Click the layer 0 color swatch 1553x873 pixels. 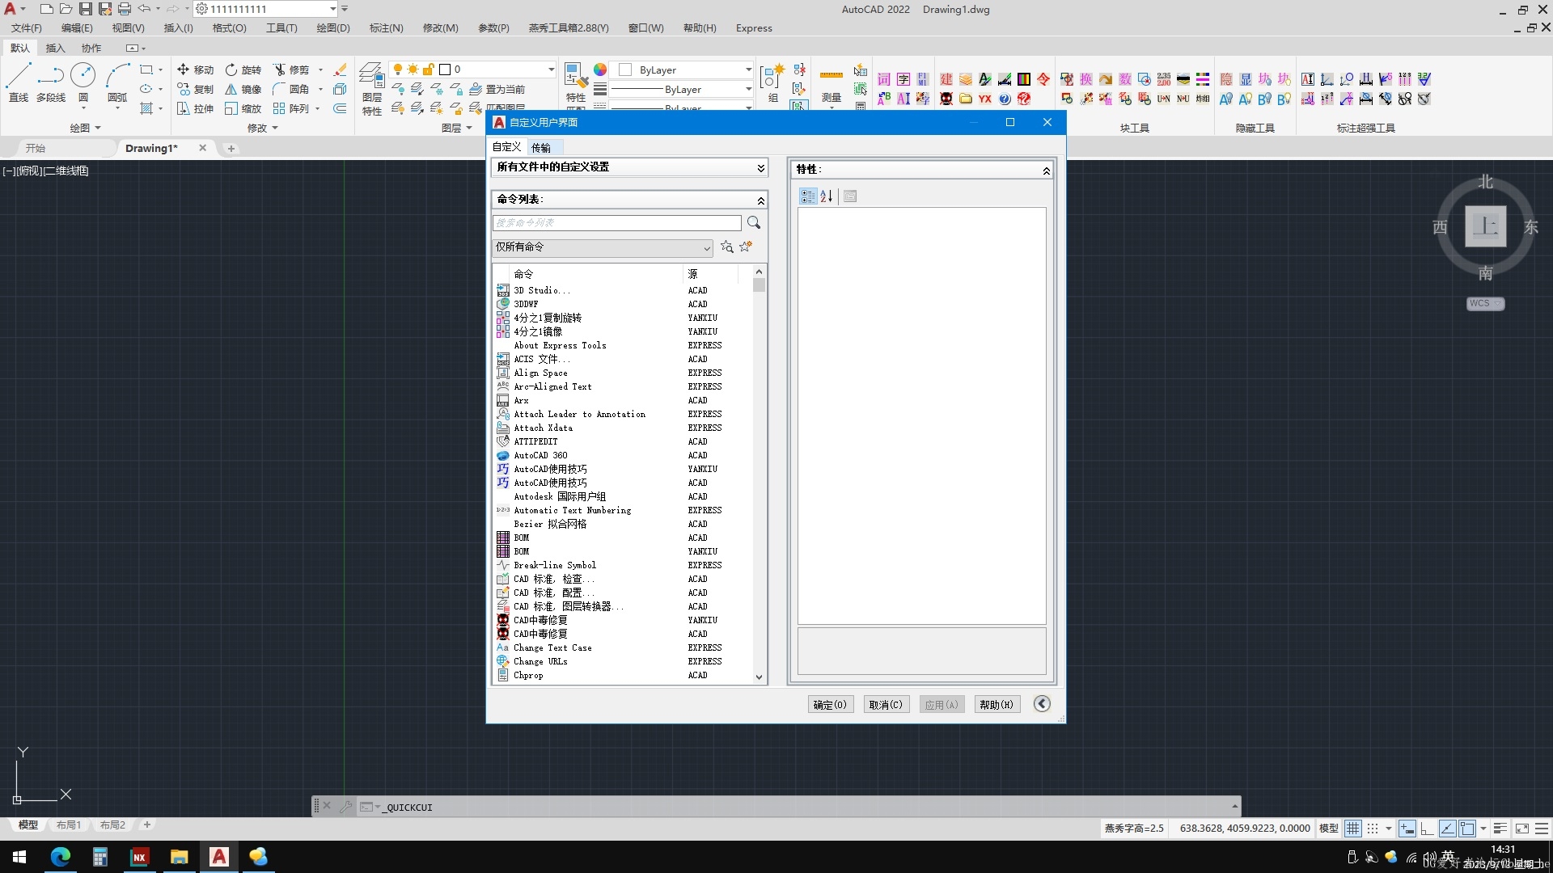[x=445, y=70]
